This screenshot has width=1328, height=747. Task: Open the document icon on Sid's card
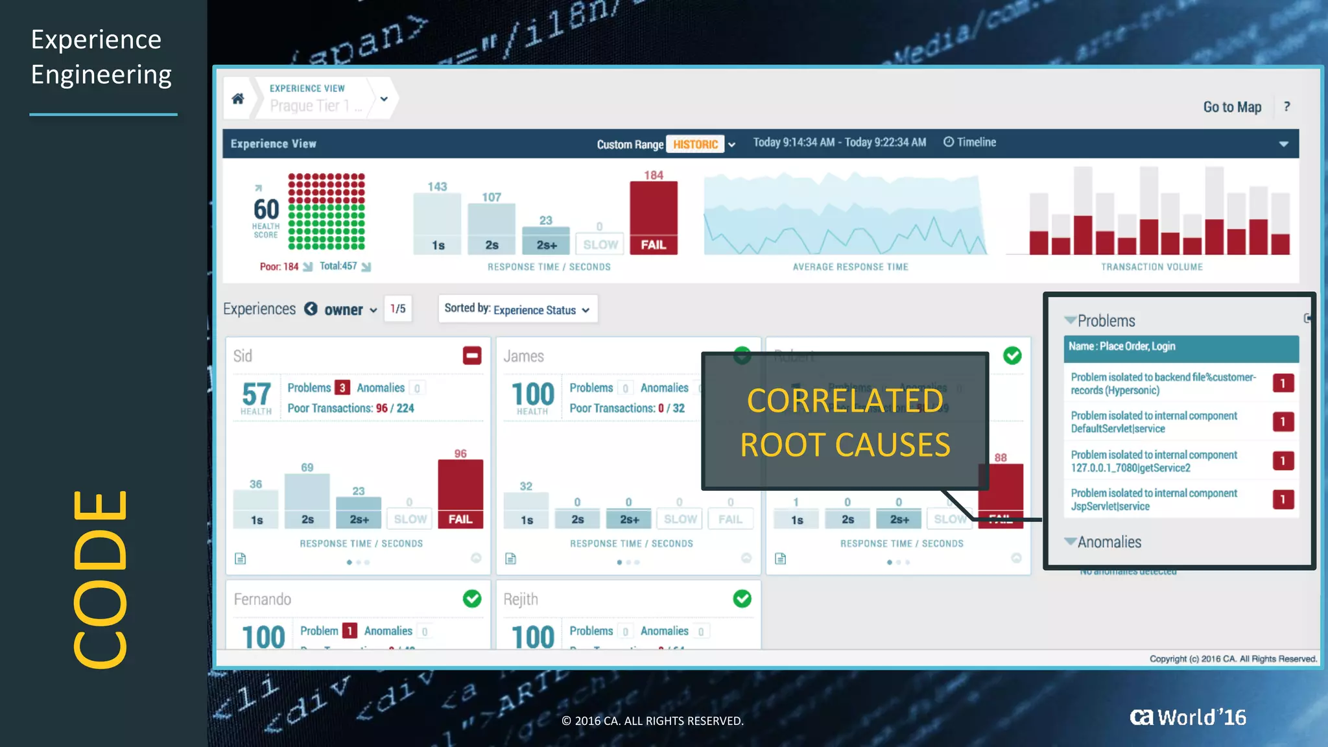click(240, 558)
